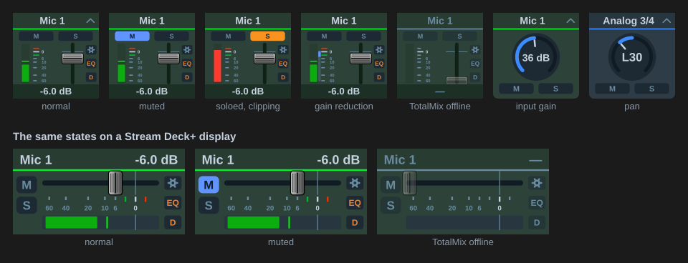The height and width of the screenshot is (263, 688).
Task: Toggle dynamics D on offline vertical strip
Action: 474,77
